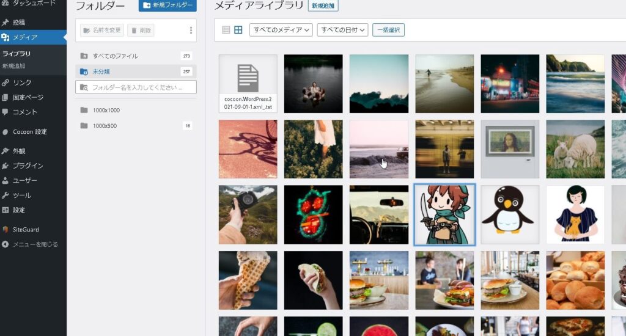This screenshot has width=626, height=336.
Task: Click 新規フォルダー button
Action: [x=168, y=6]
